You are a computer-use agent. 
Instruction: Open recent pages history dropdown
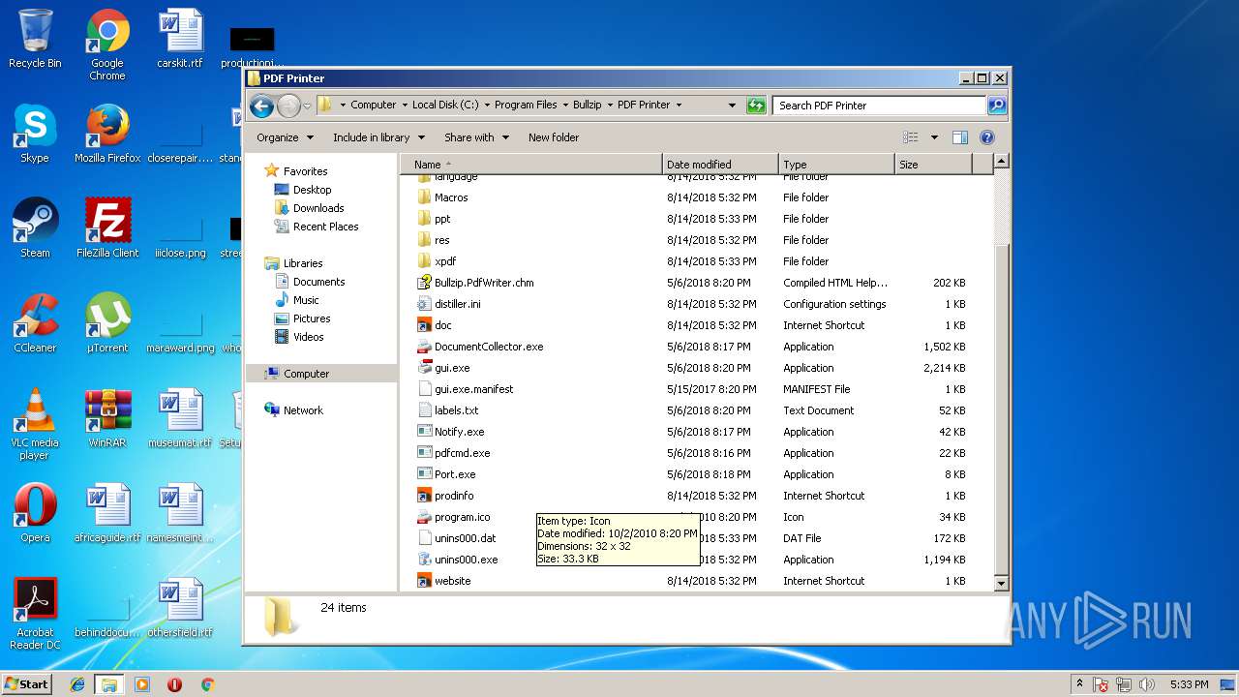click(x=307, y=106)
